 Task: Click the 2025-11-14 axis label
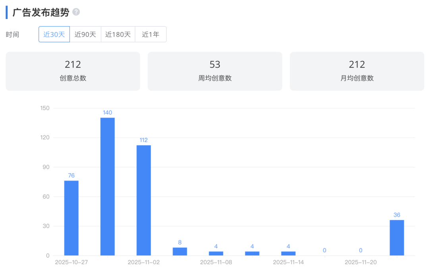[x=288, y=262]
